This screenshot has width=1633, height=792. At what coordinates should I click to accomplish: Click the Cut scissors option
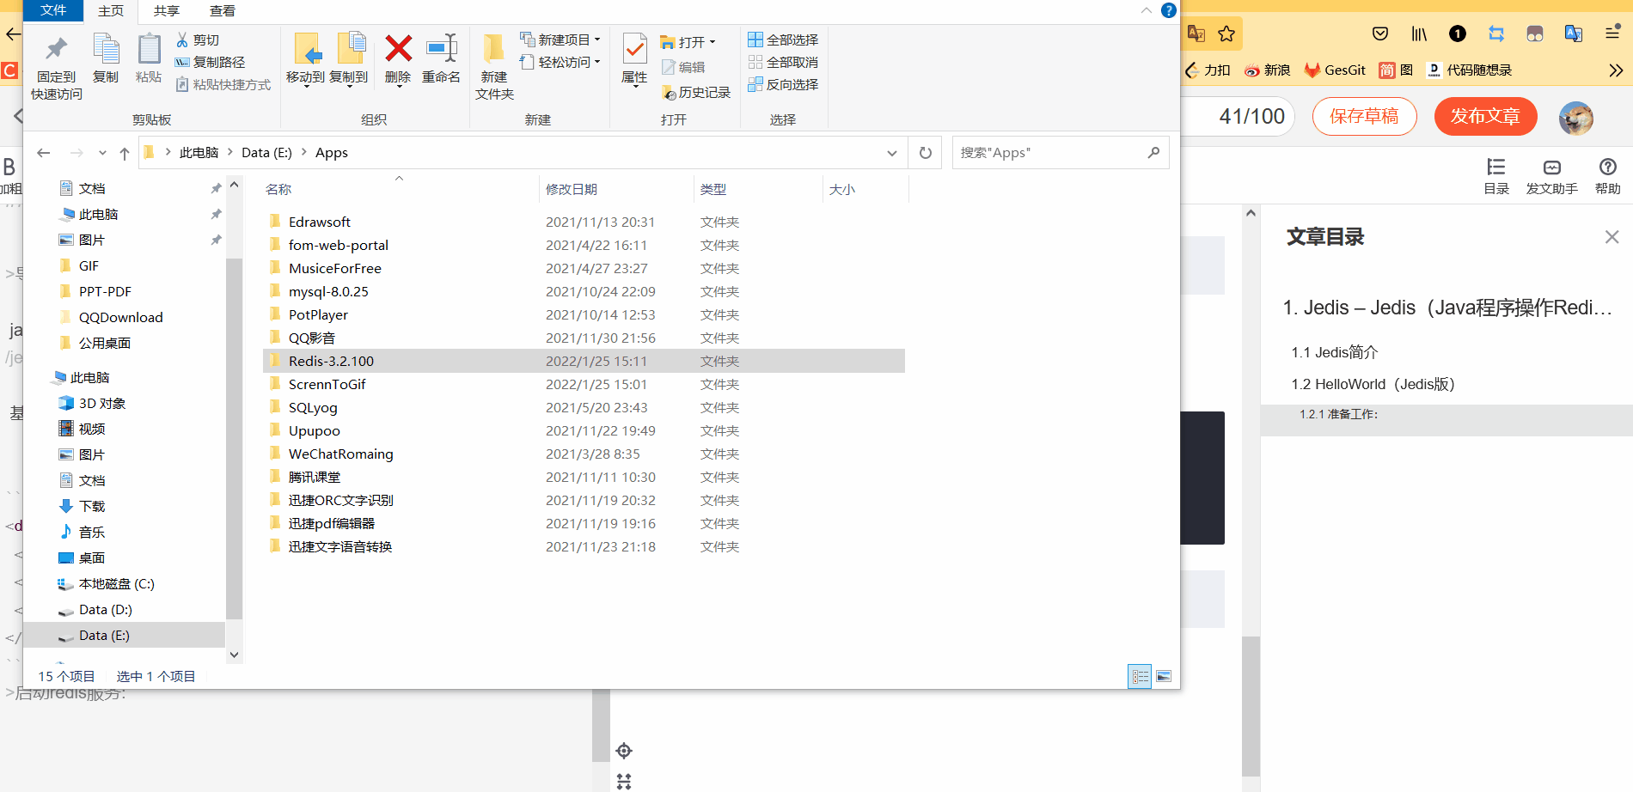[198, 40]
